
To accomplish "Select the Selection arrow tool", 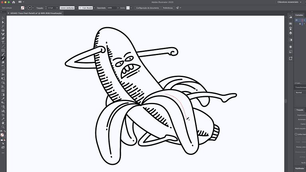I will pos(3,18).
